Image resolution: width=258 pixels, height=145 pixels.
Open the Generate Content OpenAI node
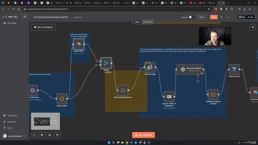pyautogui.click(x=190, y=69)
